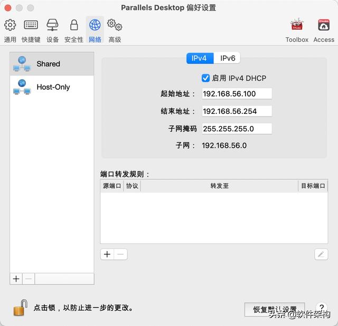The image size is (338, 326).
Task: Remove the selected port forwarding rule
Action: pos(120,254)
